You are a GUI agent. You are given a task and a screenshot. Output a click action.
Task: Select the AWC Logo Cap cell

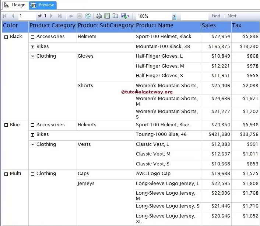click(x=168, y=175)
